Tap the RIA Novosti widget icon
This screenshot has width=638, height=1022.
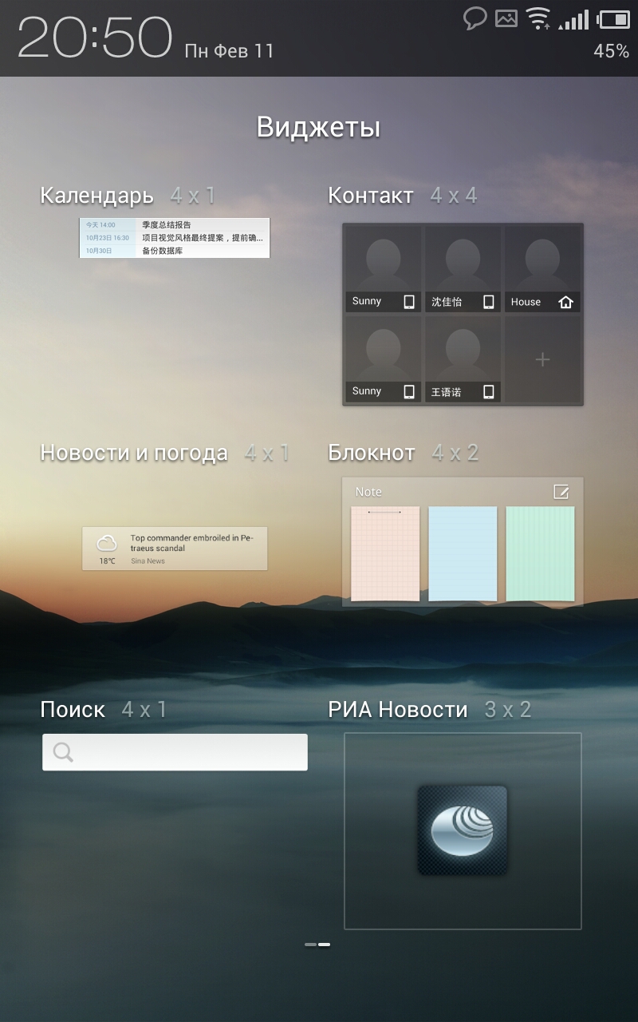pos(463,830)
